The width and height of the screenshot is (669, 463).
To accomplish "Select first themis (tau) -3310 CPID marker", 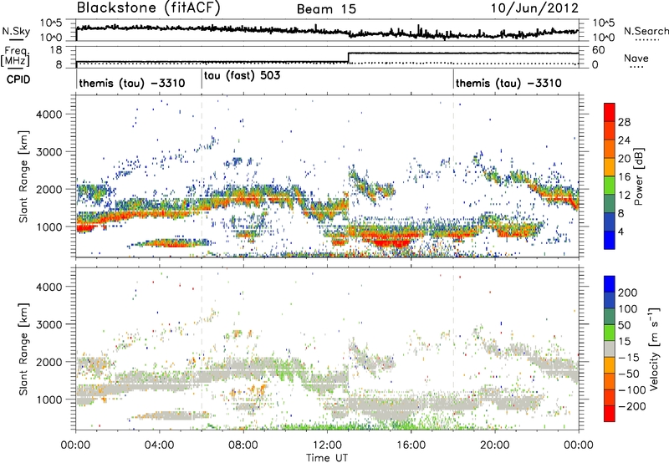I will [132, 83].
